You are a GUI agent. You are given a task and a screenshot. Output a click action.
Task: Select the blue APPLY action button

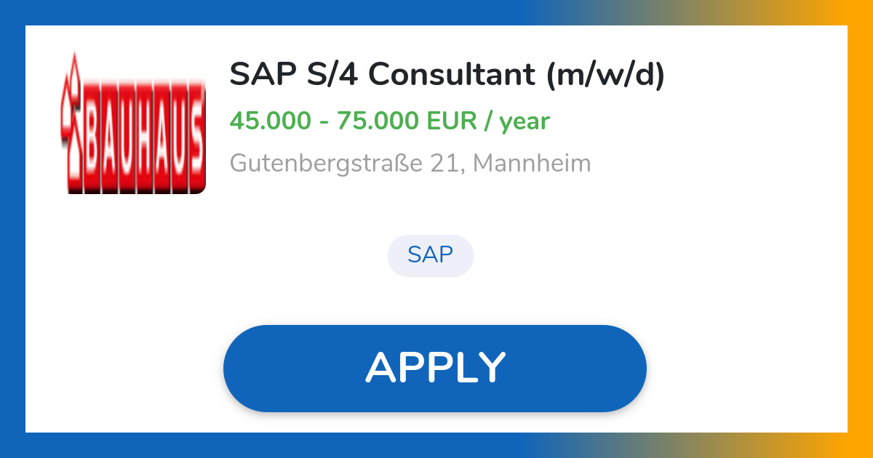point(435,368)
